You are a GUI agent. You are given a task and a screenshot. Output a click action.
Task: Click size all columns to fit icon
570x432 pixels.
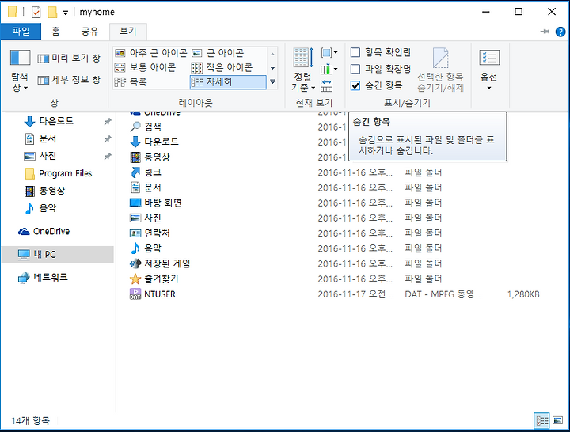point(326,86)
